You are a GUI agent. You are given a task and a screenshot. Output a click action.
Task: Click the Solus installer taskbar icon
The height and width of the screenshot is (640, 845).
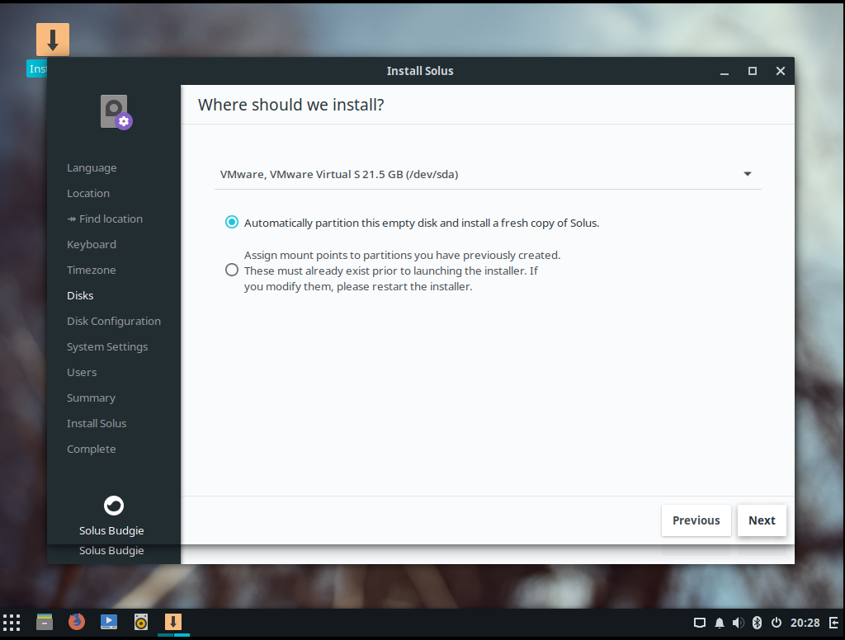(173, 622)
